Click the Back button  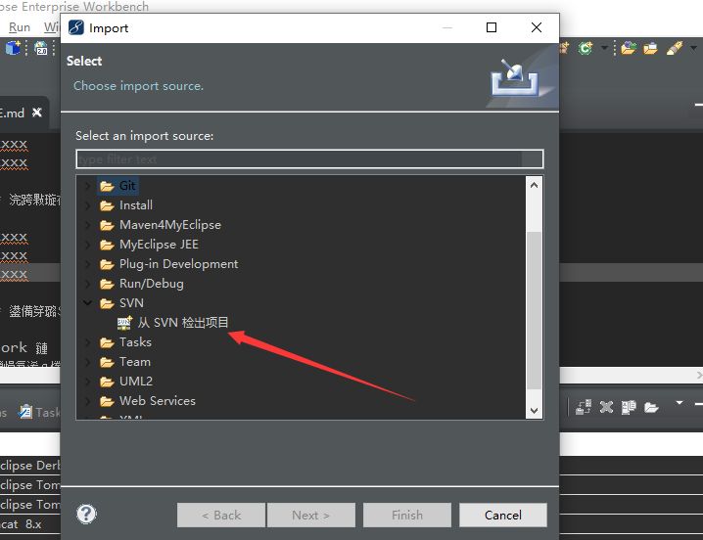coord(221,515)
